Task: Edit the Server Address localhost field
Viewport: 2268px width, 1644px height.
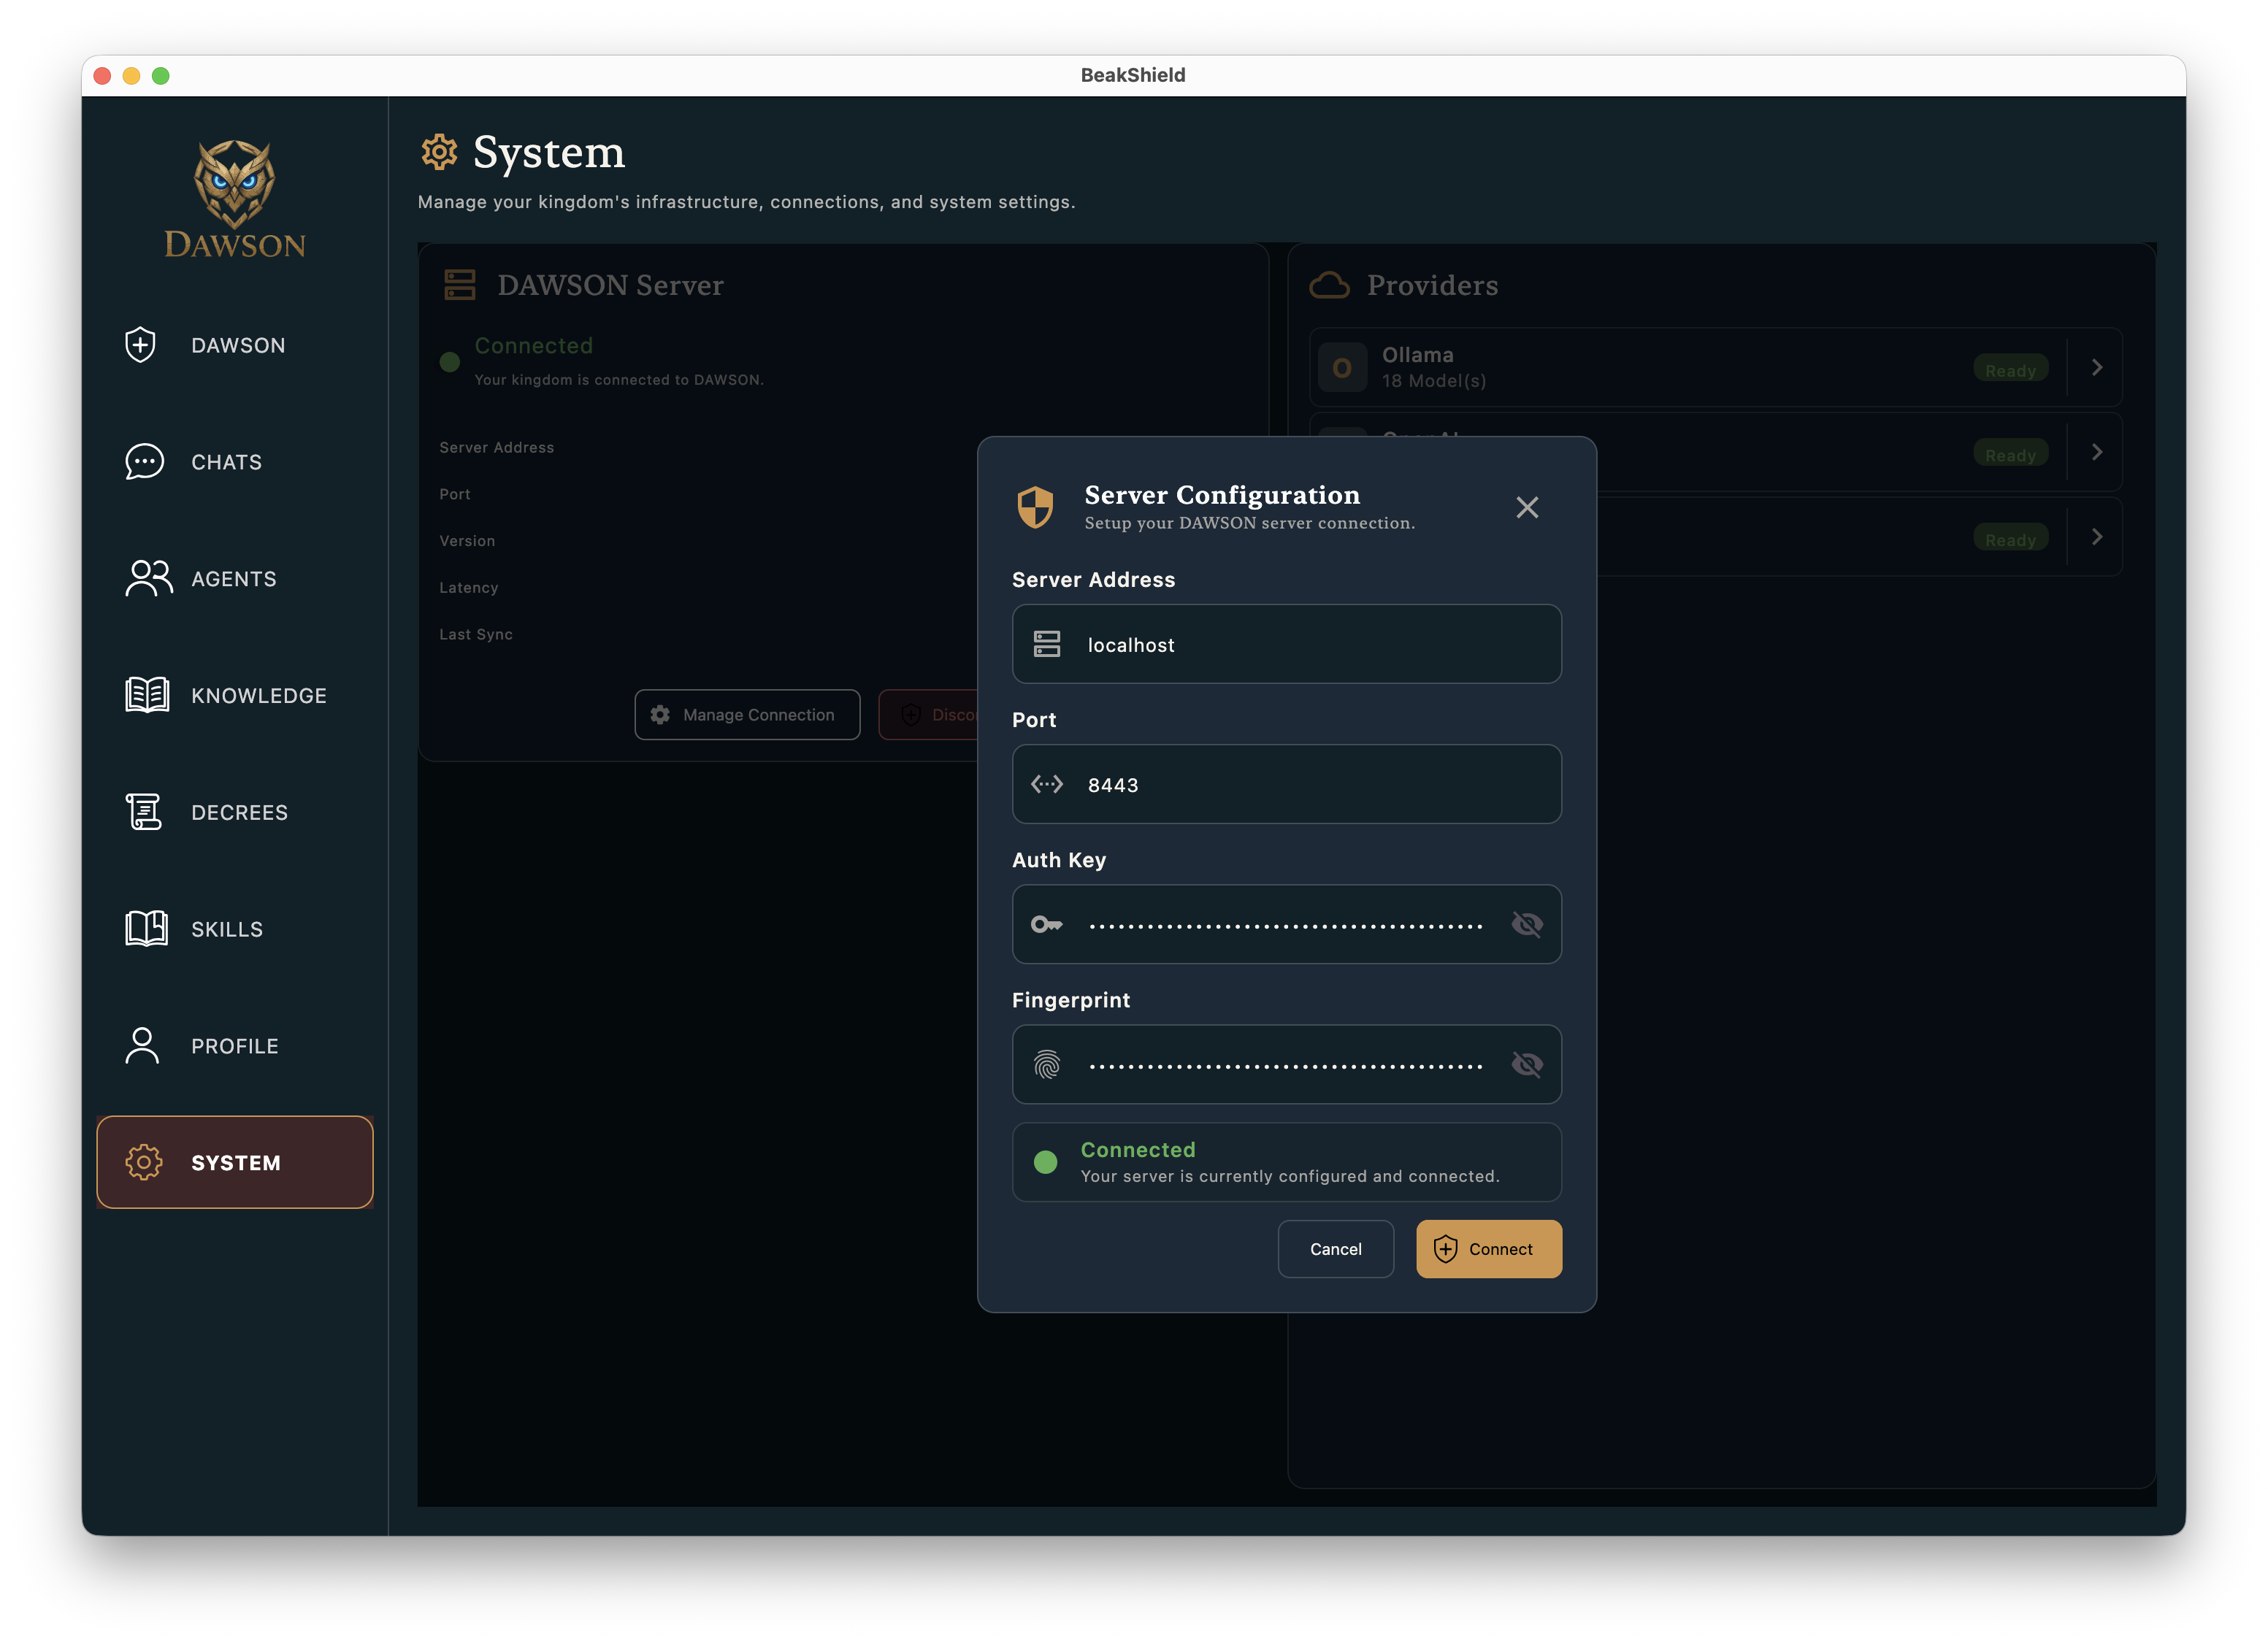Action: coord(1287,644)
